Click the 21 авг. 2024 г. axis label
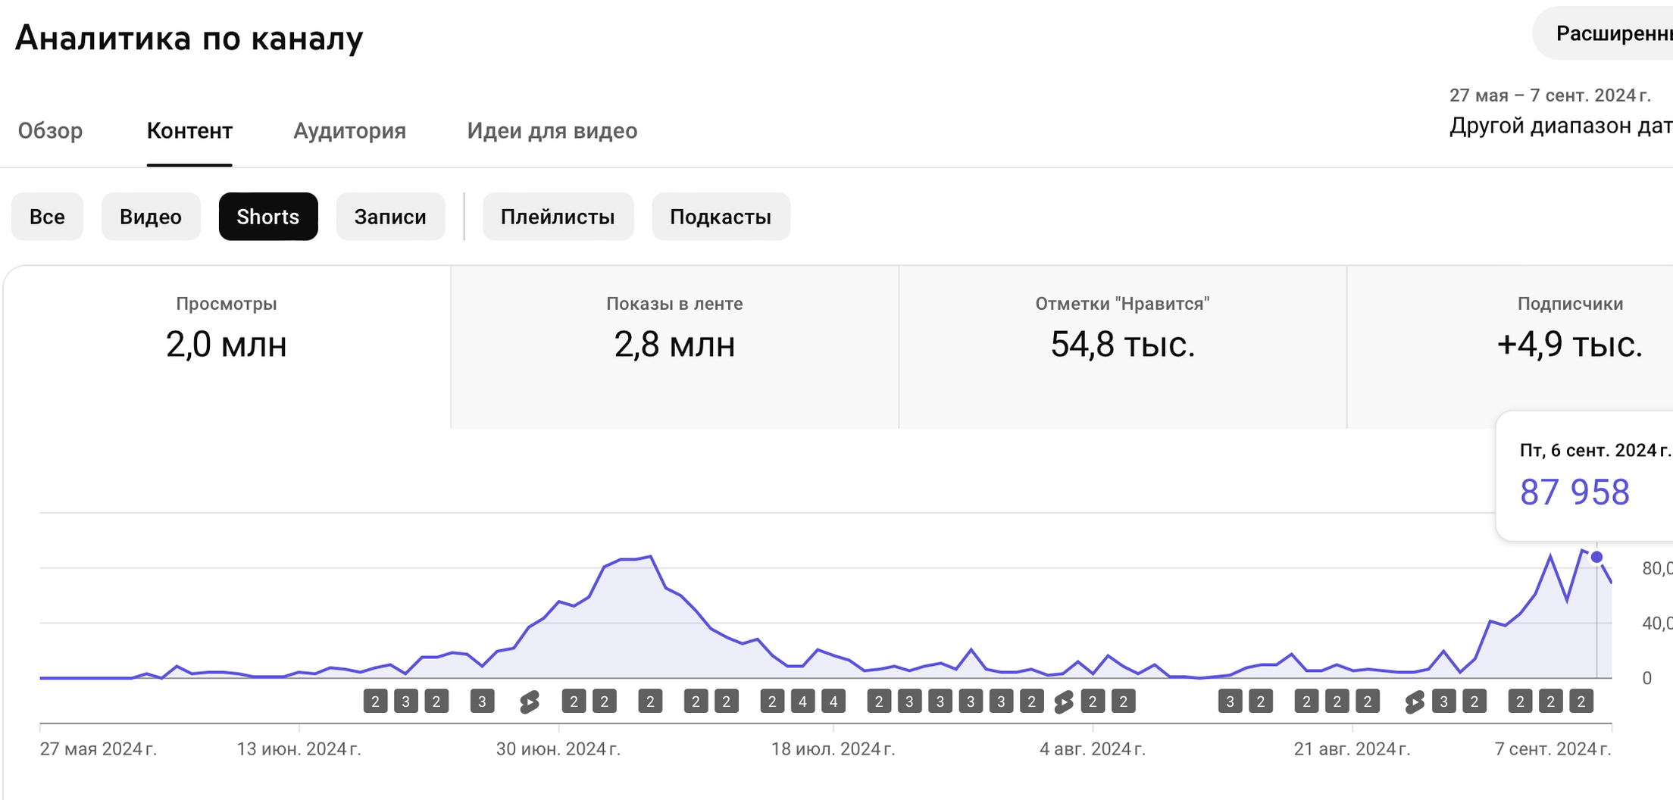This screenshot has width=1673, height=800. coord(1352,749)
